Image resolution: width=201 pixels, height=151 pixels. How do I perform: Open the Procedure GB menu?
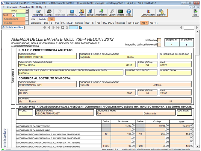pyautogui.click(x=27, y=7)
